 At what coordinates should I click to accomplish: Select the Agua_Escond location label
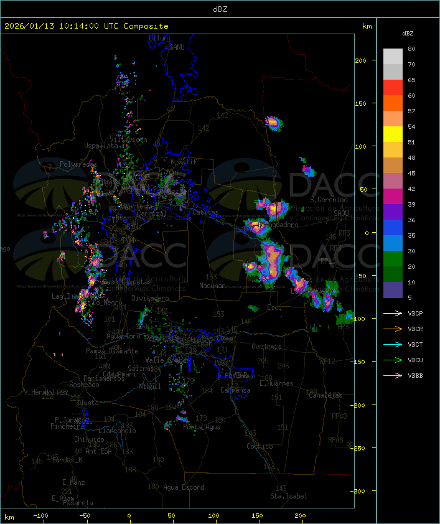[184, 487]
